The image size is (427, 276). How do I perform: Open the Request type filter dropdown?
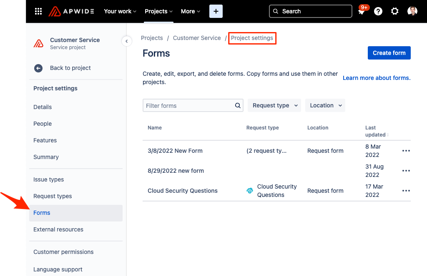pos(274,105)
